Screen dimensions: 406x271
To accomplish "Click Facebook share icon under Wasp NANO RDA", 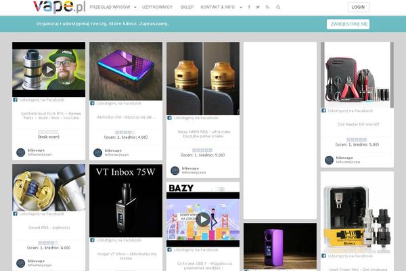I will coord(169,118).
